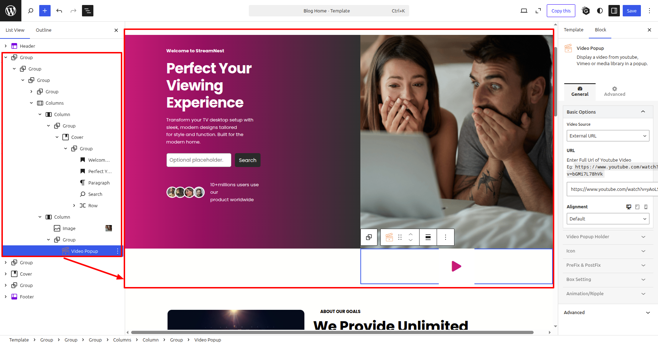Click the Save button
Screen dimensions: 658x344
click(x=632, y=11)
